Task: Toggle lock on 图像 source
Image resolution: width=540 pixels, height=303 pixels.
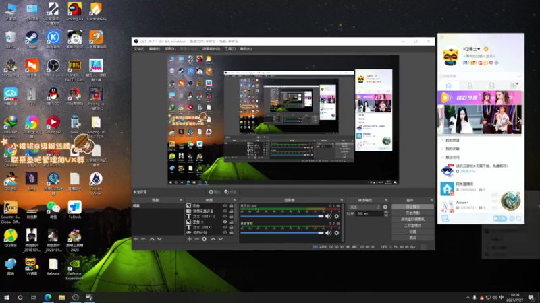Action: coord(232,206)
